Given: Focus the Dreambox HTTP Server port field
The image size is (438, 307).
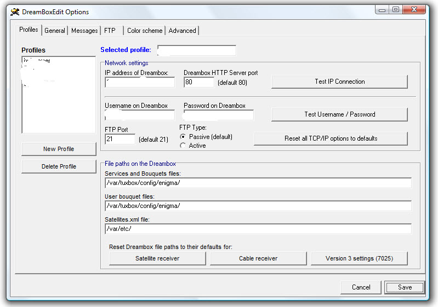Looking at the screenshot, I should click(198, 82).
